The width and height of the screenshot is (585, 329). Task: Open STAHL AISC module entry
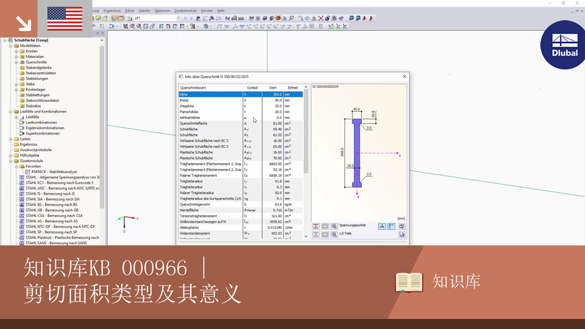[x=62, y=188]
